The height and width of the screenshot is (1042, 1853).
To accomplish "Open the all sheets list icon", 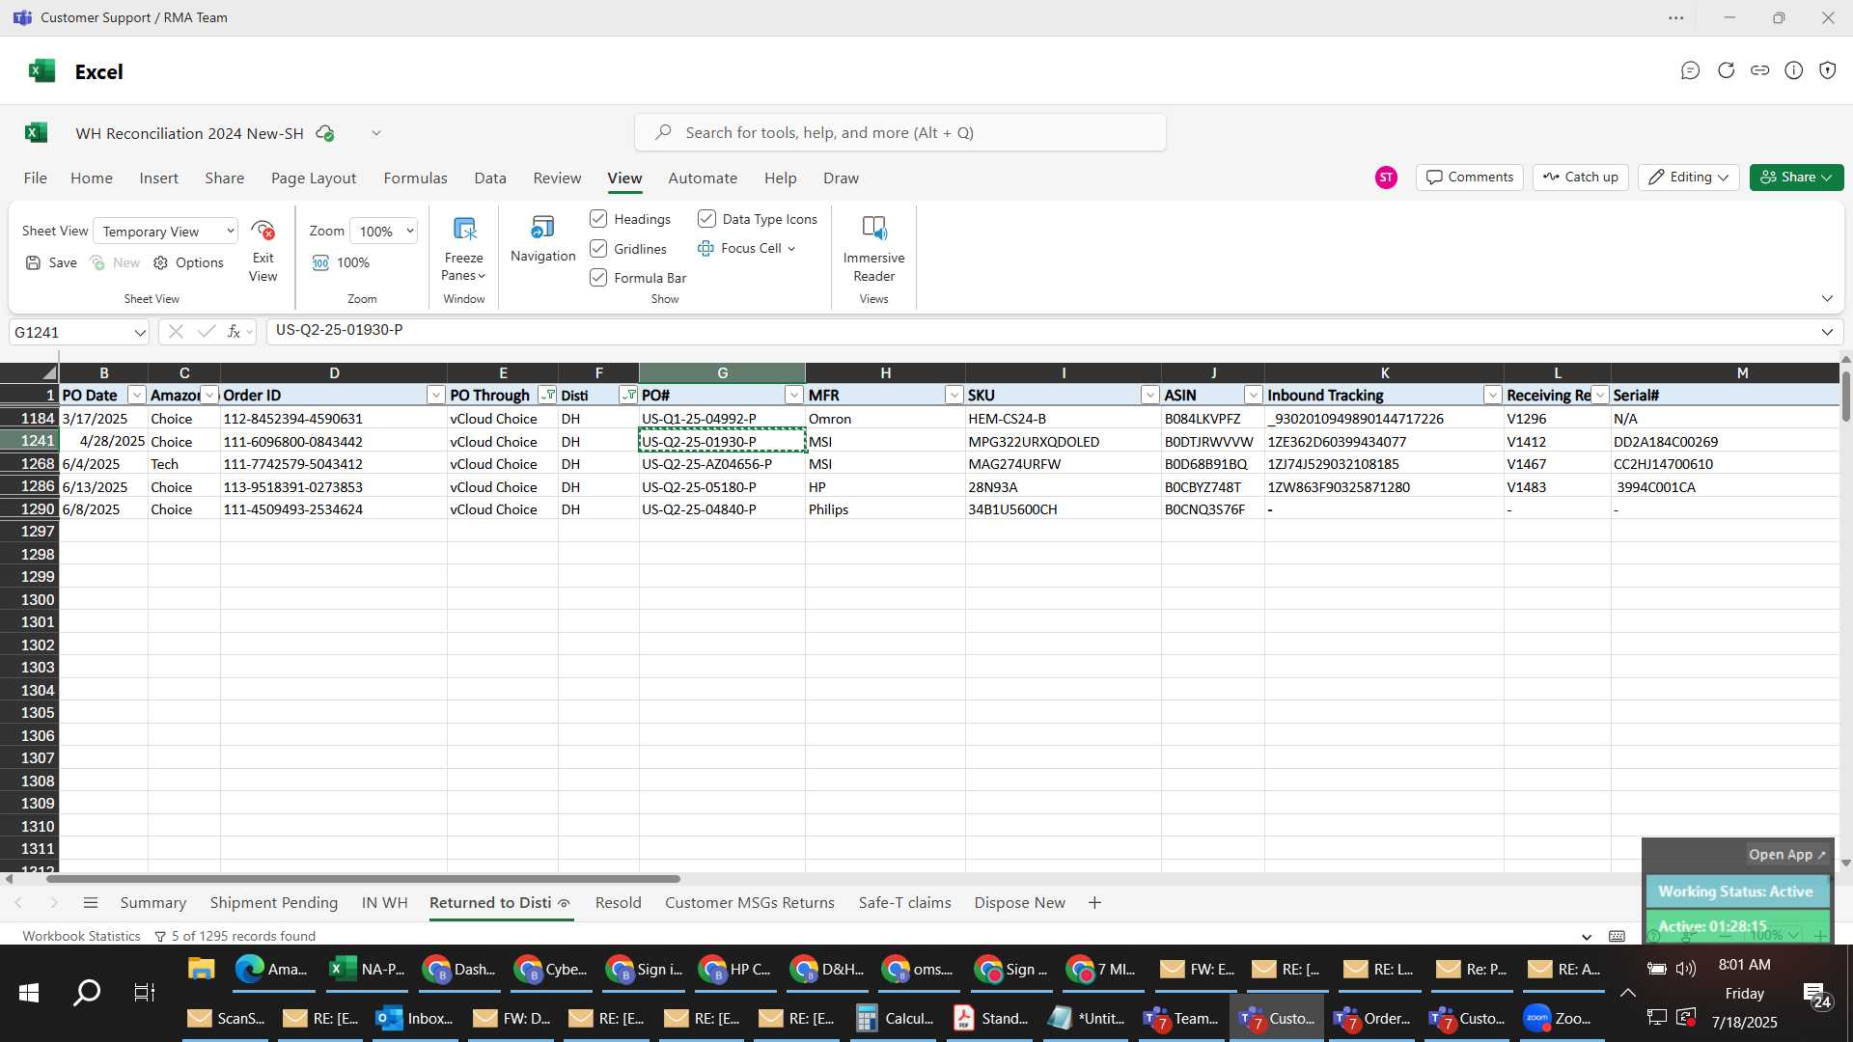I will [91, 903].
